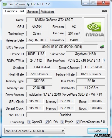Click the NVIDIA SLI field Disabled
112x138 pixels.
(x=66, y=115)
